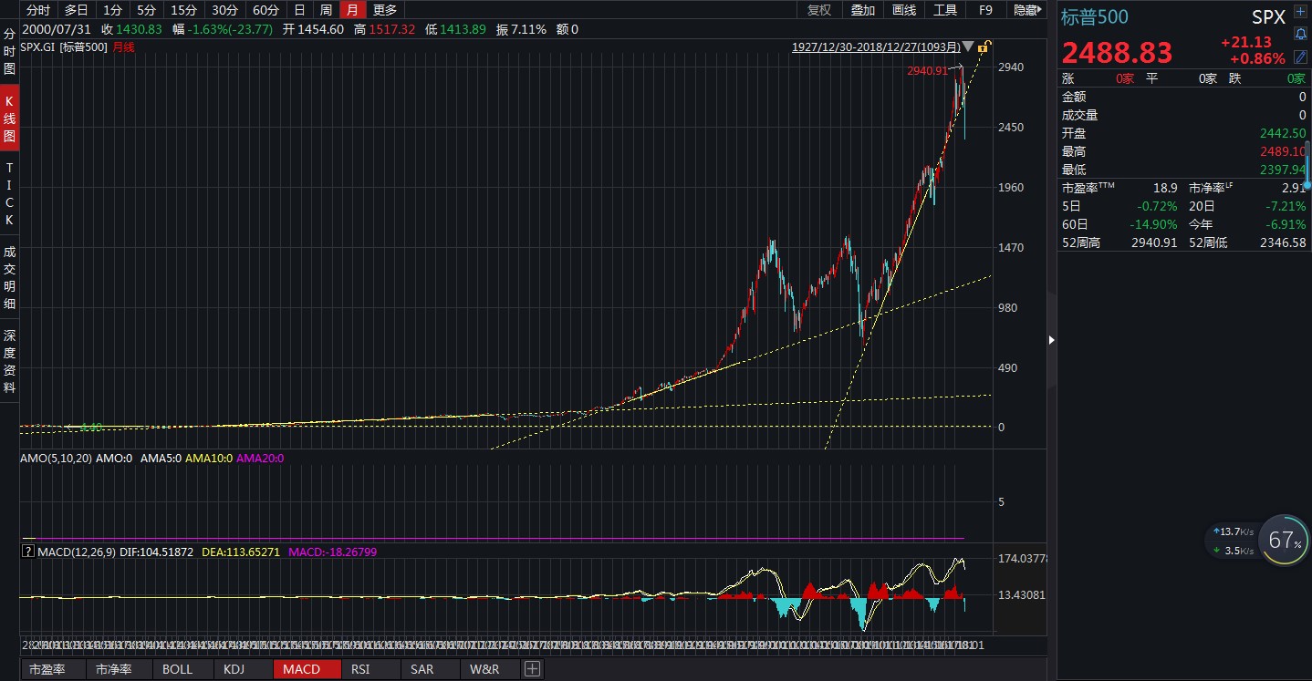Screen dimensions: 1312x681
Task: Switch indicator to 市净率
Action: [118, 669]
